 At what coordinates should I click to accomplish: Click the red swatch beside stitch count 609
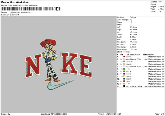[x=124, y=74]
